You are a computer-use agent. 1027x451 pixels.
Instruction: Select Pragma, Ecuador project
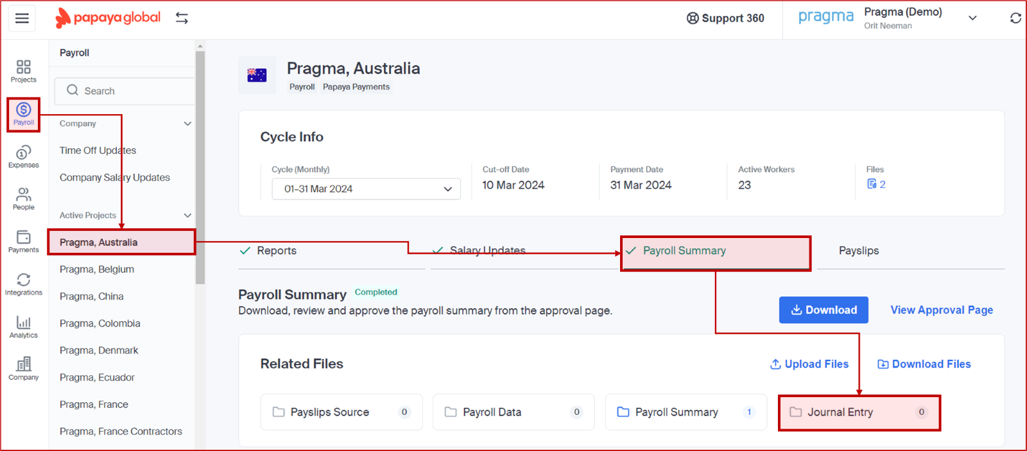(x=97, y=377)
